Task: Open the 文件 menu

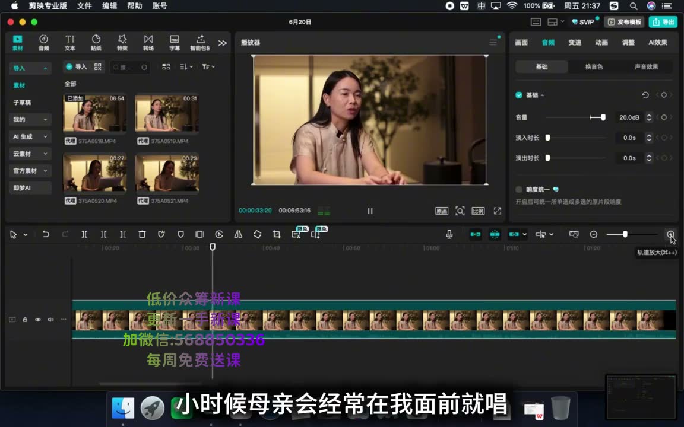Action: point(84,6)
